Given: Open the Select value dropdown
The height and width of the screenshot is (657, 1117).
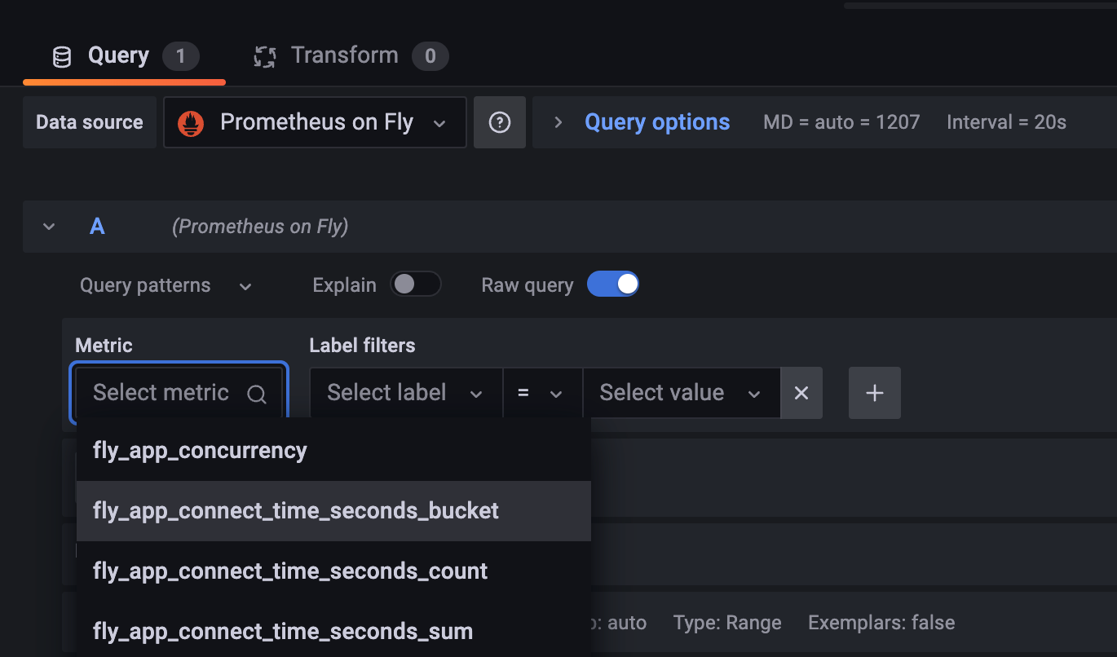Looking at the screenshot, I should point(681,393).
